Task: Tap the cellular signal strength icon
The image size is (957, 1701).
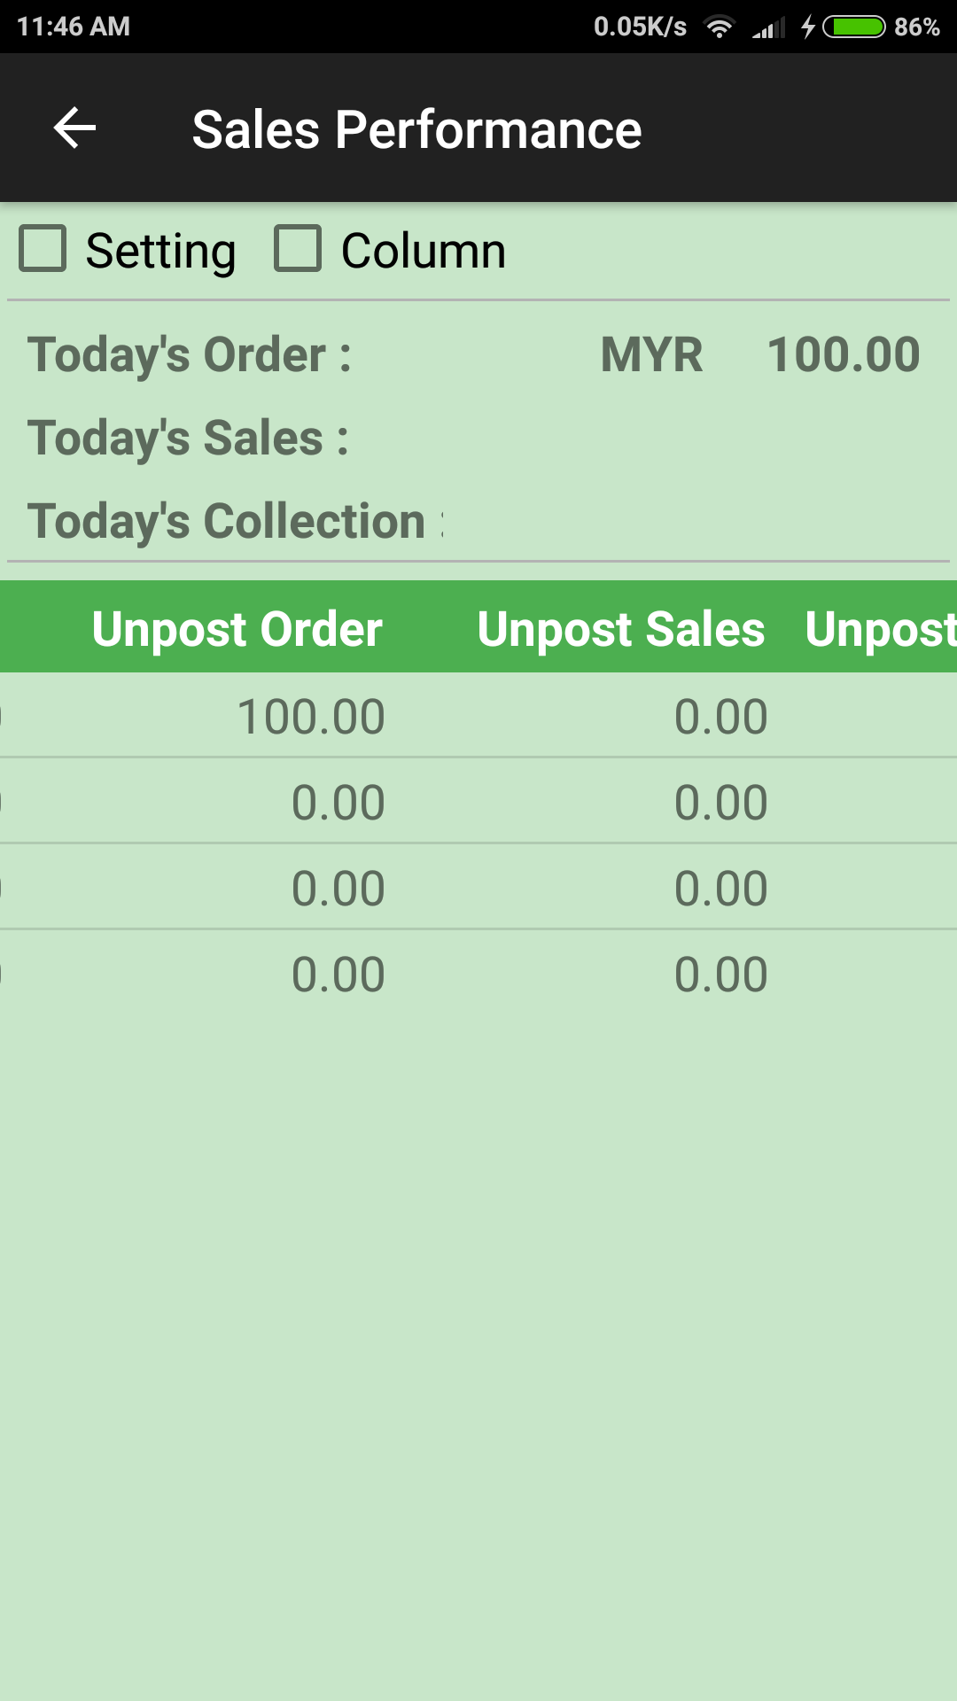Action: click(768, 28)
